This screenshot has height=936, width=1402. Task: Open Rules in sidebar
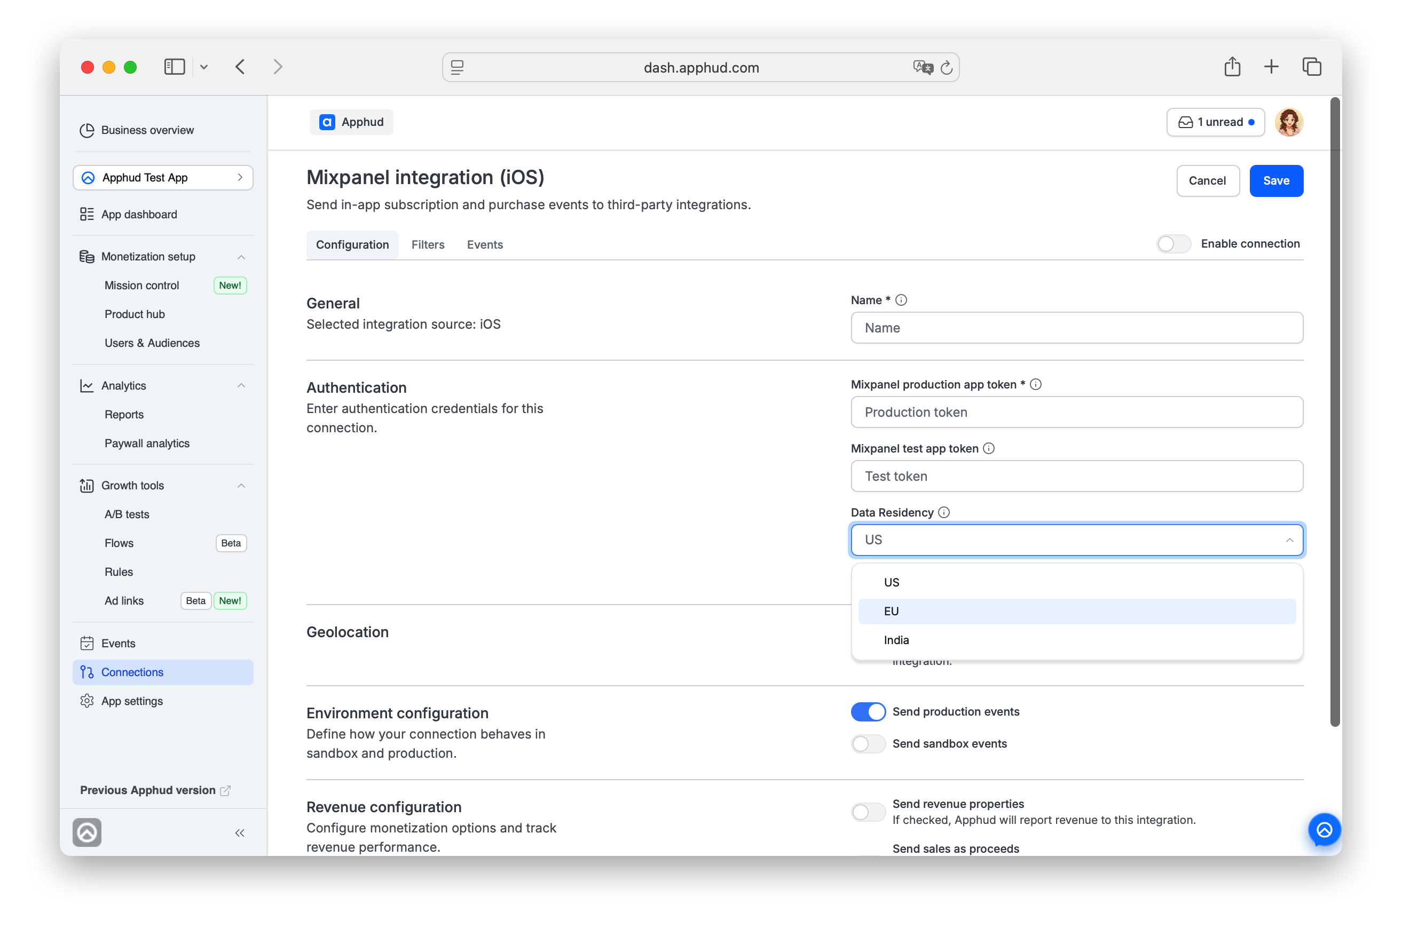tap(118, 572)
